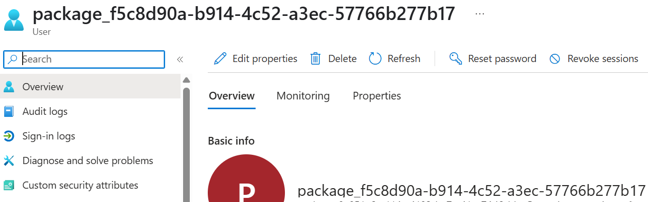This screenshot has height=202, width=648.
Task: Click the user avatar icon beside the page title
Action: [x=14, y=18]
